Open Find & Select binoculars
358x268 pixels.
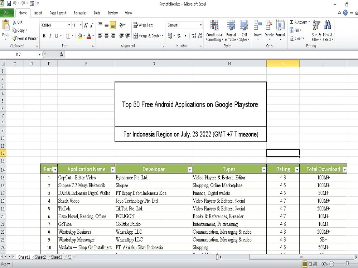point(328,30)
